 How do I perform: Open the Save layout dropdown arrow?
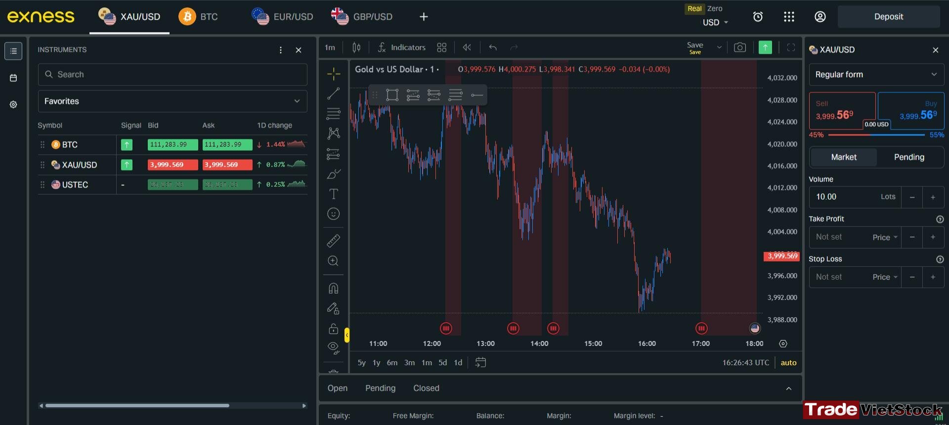[719, 47]
